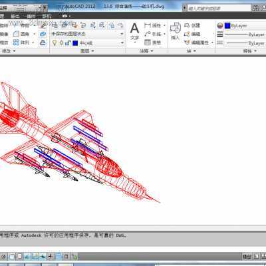This screenshot has width=266, height=266.
Task: Switch to the Plug-ins (插件) ribbon tab
Action: click(x=31, y=16)
